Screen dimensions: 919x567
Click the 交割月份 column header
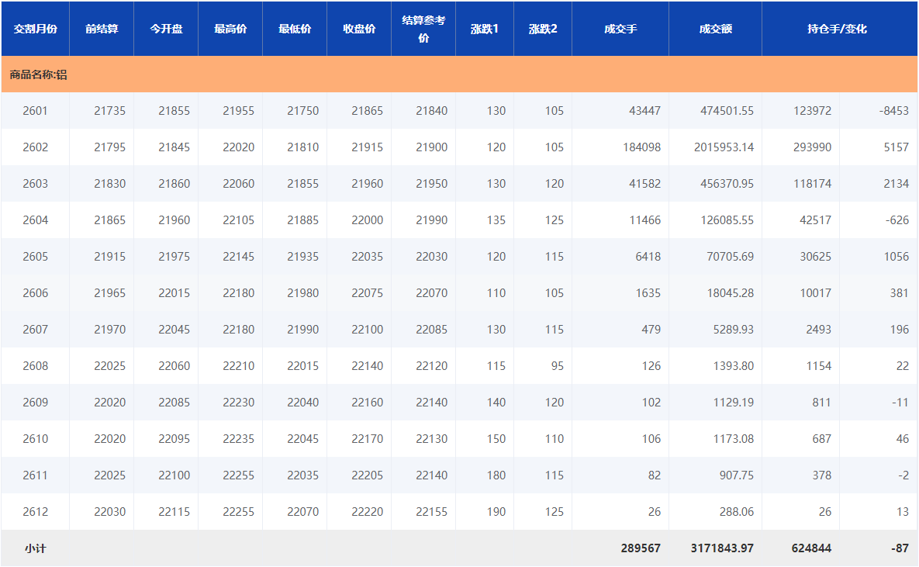pyautogui.click(x=35, y=29)
